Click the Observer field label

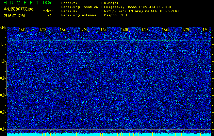point(69,3)
